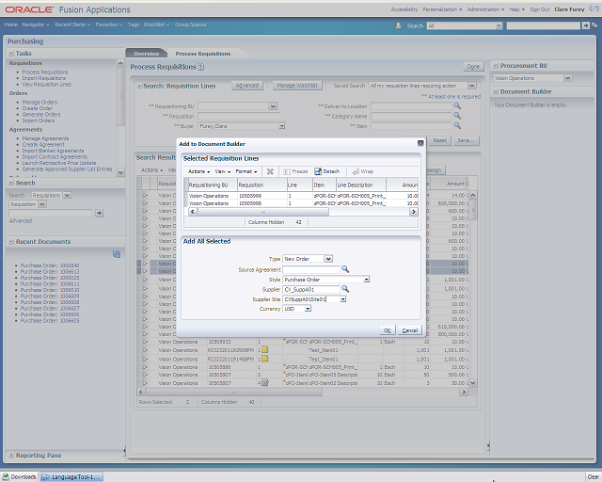
Task: Click the Source Agreement input field
Action: pos(311,269)
